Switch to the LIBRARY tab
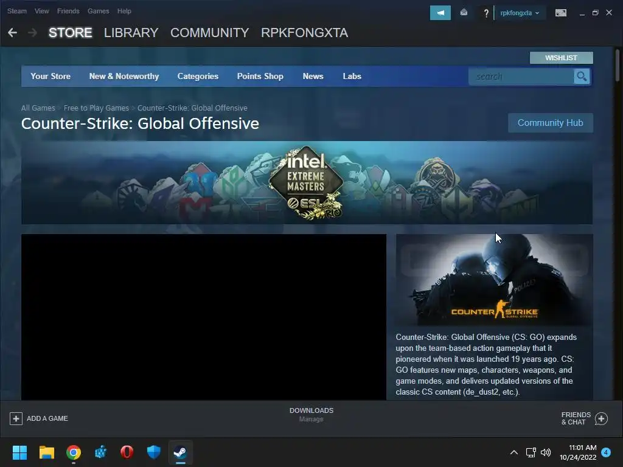Image resolution: width=623 pixels, height=467 pixels. point(131,33)
